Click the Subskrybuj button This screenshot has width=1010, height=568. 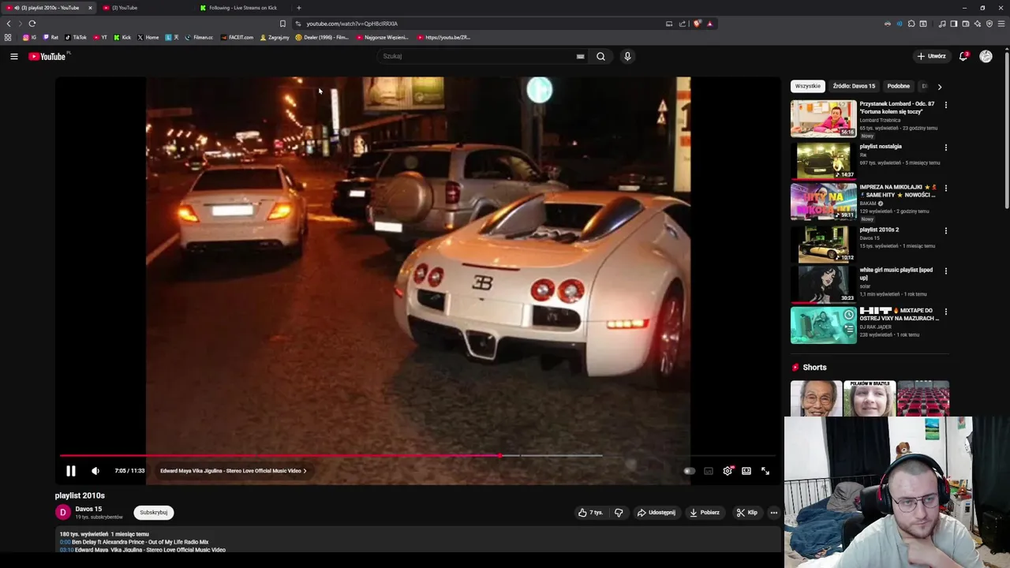coord(154,513)
